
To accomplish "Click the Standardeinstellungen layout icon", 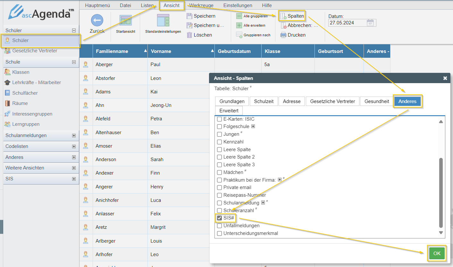I will click(163, 20).
